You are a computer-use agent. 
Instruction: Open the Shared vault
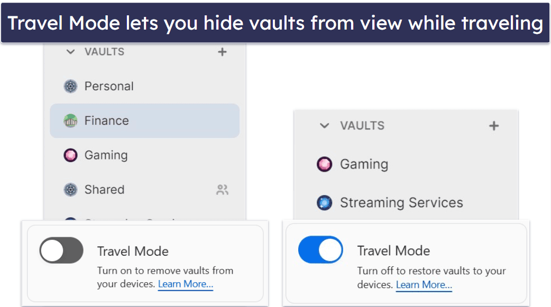click(x=104, y=190)
